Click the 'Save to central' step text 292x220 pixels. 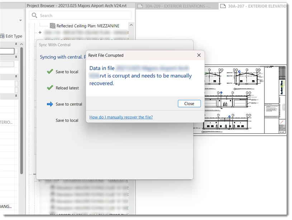point(69,104)
